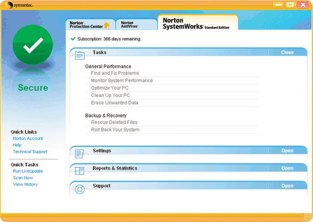
Task: Expand the Settings panel with Open
Action: (x=287, y=151)
